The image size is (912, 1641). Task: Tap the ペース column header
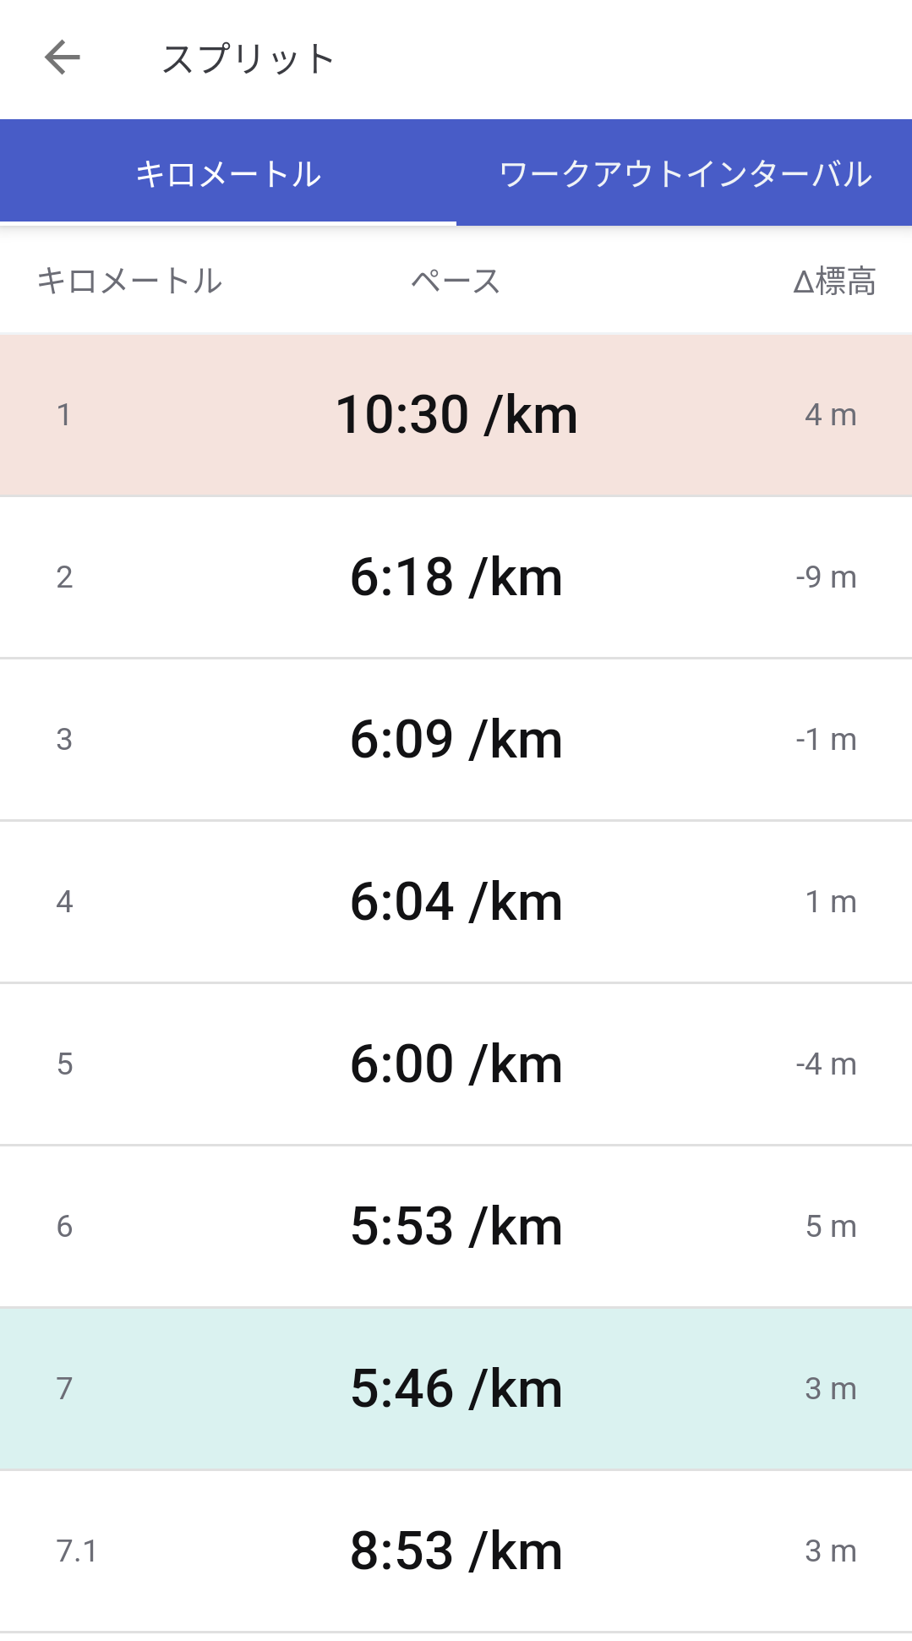coord(456,281)
